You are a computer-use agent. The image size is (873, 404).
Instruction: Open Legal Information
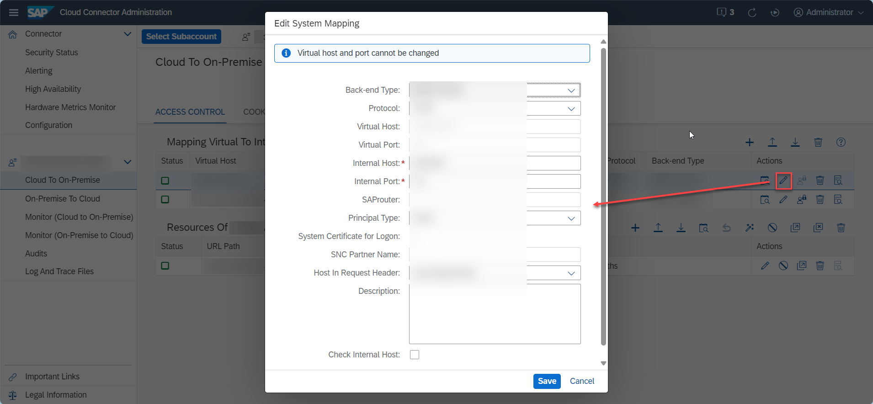pos(56,395)
